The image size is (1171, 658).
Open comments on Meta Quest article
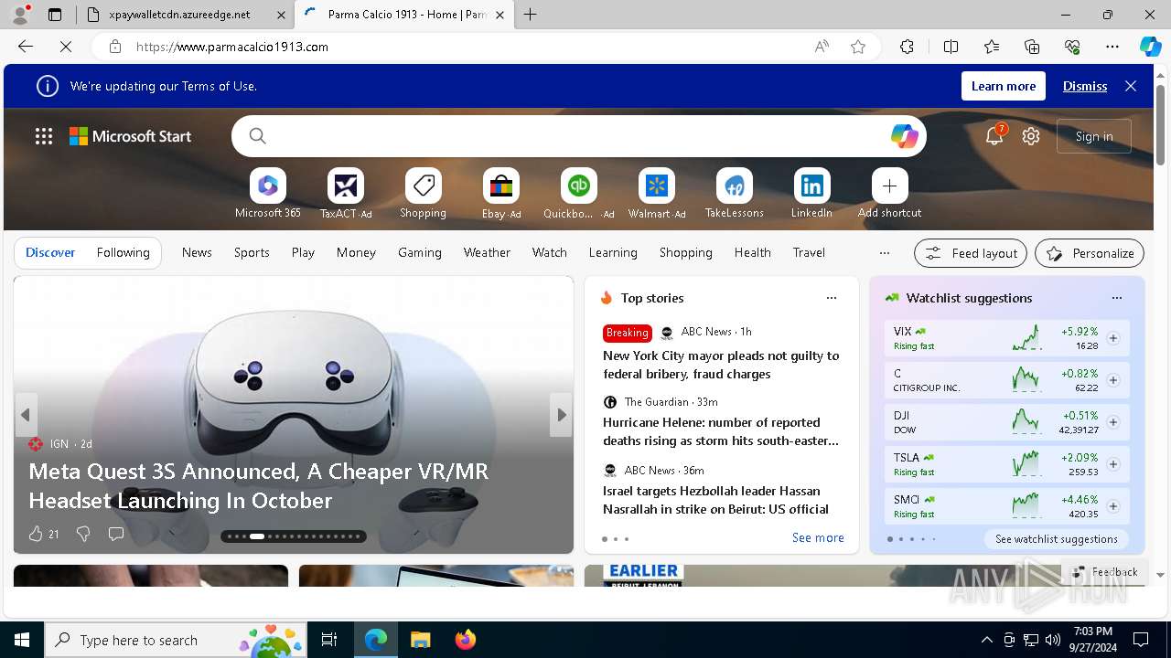116,534
